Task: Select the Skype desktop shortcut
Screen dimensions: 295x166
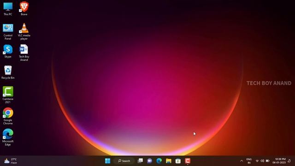Action: 8,51
